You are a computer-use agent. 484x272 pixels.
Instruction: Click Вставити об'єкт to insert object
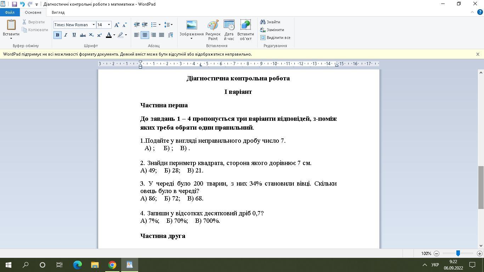pyautogui.click(x=246, y=30)
